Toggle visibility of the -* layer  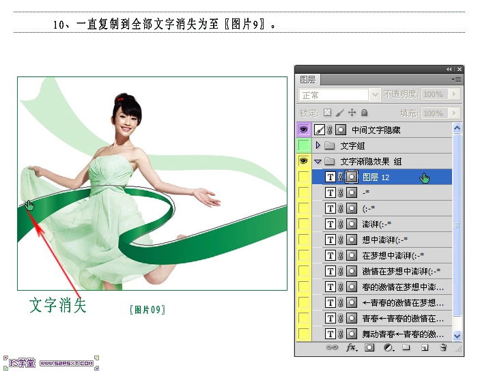pos(304,192)
